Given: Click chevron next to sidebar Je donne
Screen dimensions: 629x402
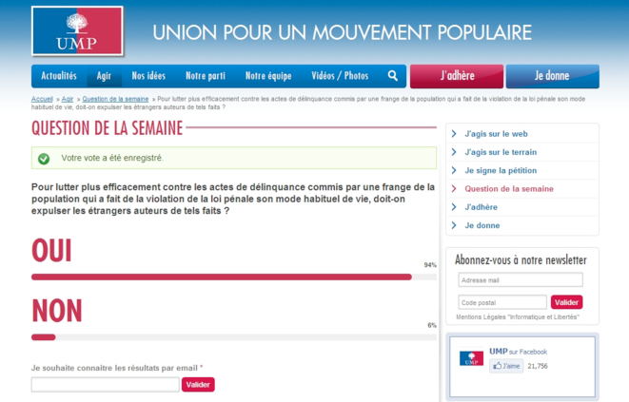Looking at the screenshot, I should [454, 225].
